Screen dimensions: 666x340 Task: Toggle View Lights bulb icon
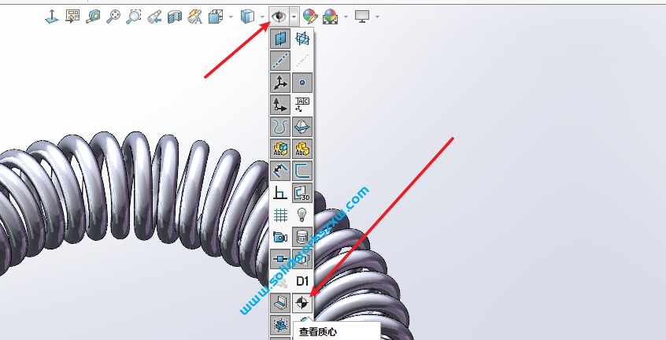point(302,215)
